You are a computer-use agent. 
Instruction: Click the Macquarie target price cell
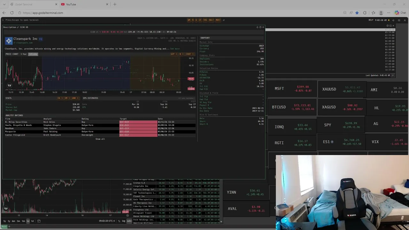click(138, 132)
